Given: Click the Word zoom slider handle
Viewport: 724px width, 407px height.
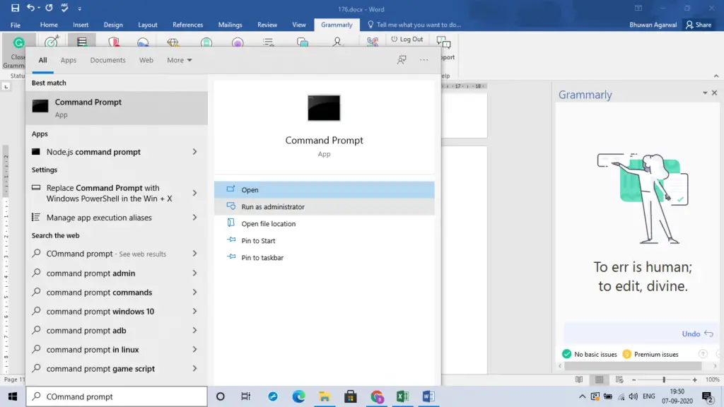Looking at the screenshot, I should pyautogui.click(x=664, y=379).
